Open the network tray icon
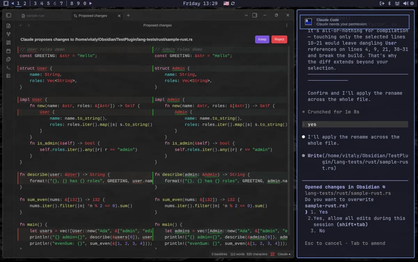The height and width of the screenshot is (262, 418). (397, 3)
